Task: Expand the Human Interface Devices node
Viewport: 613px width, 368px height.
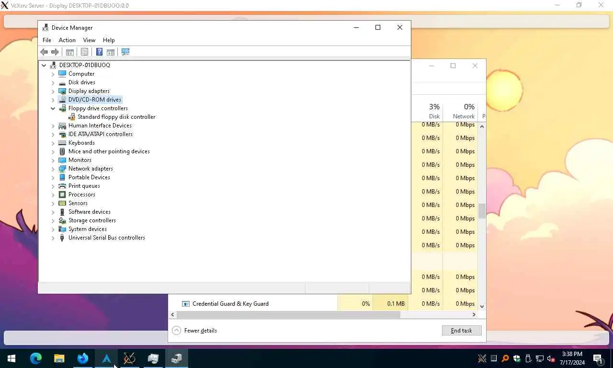Action: pos(53,126)
